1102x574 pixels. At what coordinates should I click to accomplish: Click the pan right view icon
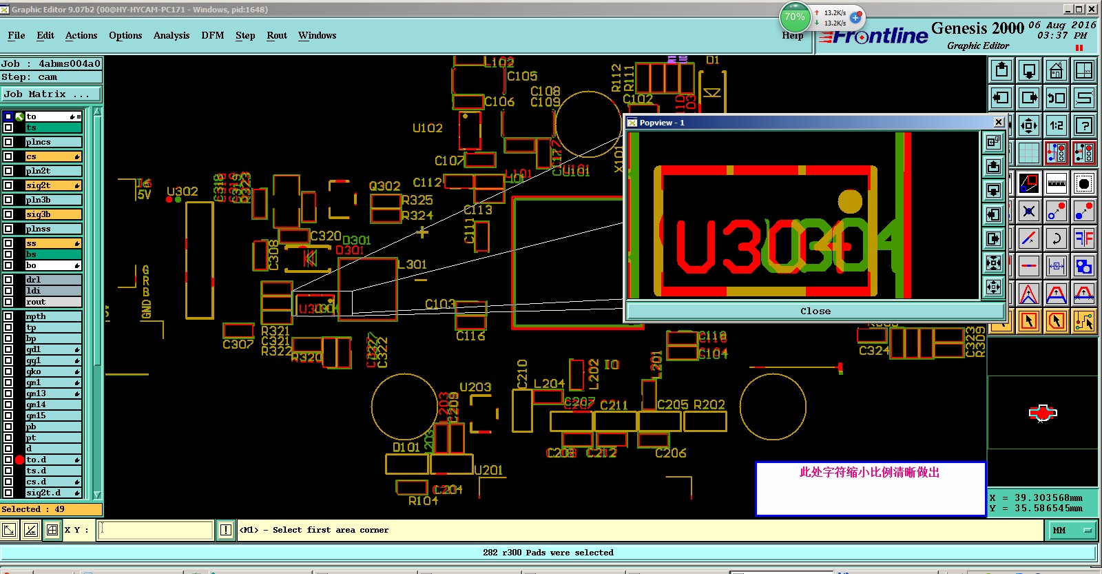pyautogui.click(x=1029, y=98)
